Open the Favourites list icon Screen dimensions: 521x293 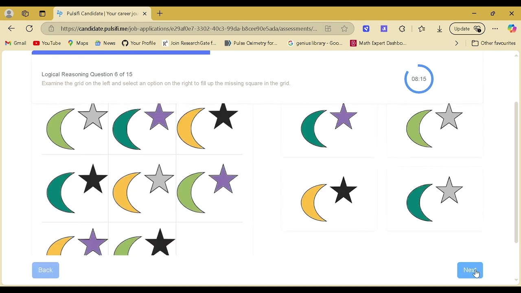[422, 28]
